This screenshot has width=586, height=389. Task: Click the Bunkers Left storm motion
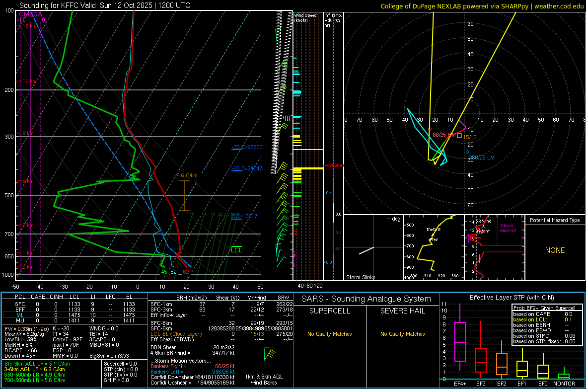(193, 372)
